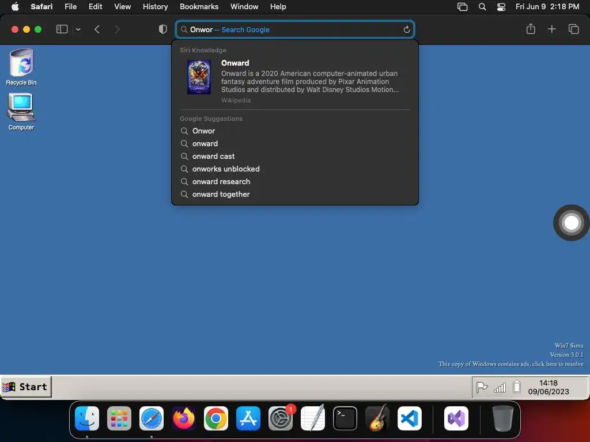590x442 pixels.
Task: Open Finder from the Dock
Action: pos(87,418)
